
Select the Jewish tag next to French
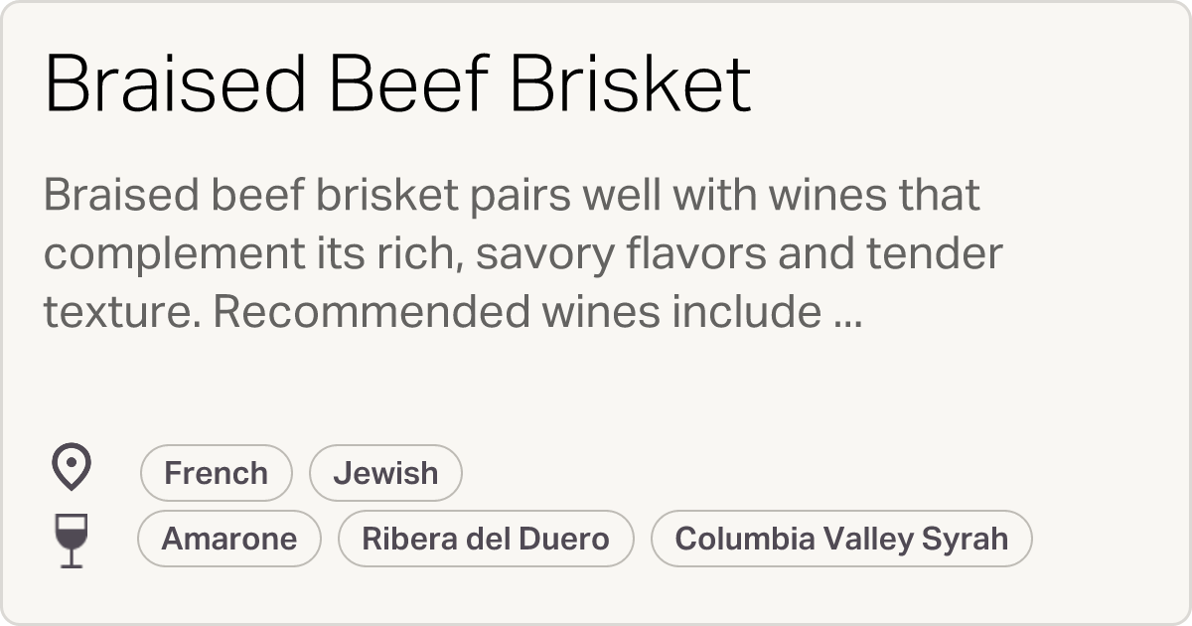pyautogui.click(x=385, y=472)
